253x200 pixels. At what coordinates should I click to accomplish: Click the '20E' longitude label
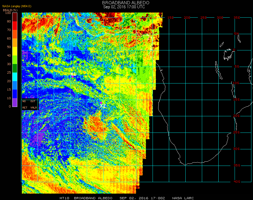187,18
